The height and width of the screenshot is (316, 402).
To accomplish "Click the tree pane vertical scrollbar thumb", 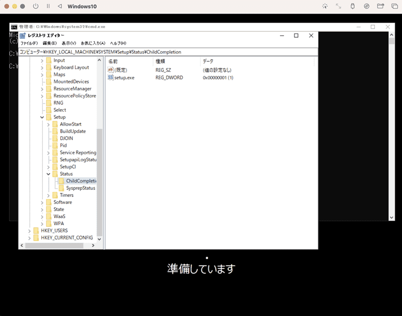I will pos(99,182).
